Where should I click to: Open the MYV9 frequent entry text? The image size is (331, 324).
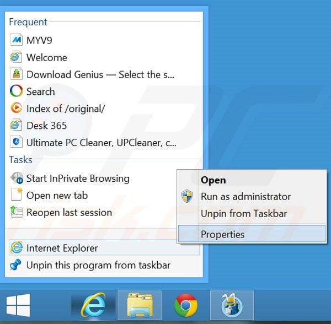[x=39, y=40]
